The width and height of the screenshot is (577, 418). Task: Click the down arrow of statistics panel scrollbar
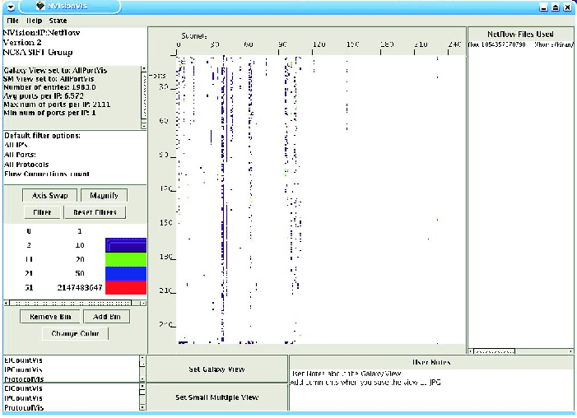(x=143, y=126)
